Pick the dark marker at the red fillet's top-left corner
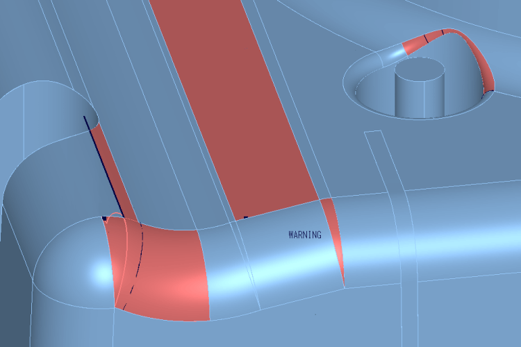The image size is (521, 347). point(104,219)
